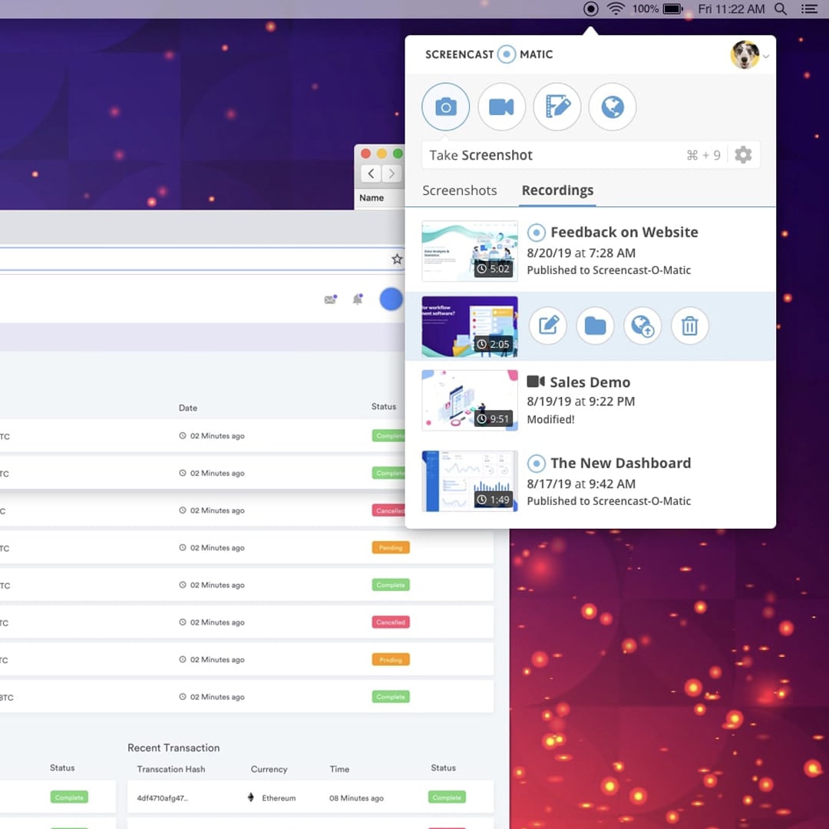Click the 08 Minutes ago time cell
Screen dimensions: 829x829
(356, 798)
